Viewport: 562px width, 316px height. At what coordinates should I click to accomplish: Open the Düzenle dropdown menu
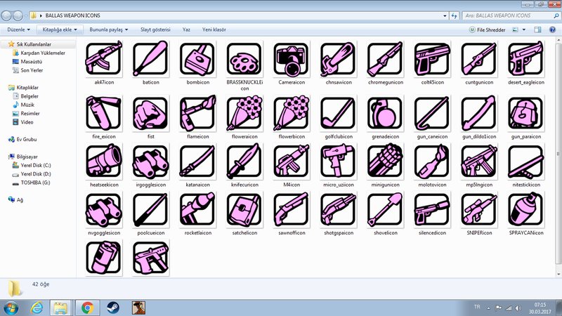[19, 29]
